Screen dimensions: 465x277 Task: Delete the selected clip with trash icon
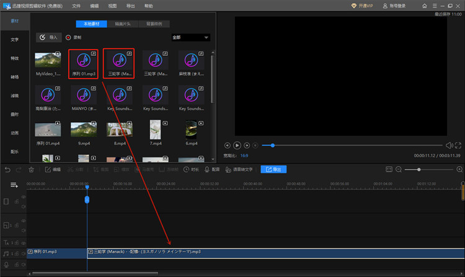pos(31,169)
